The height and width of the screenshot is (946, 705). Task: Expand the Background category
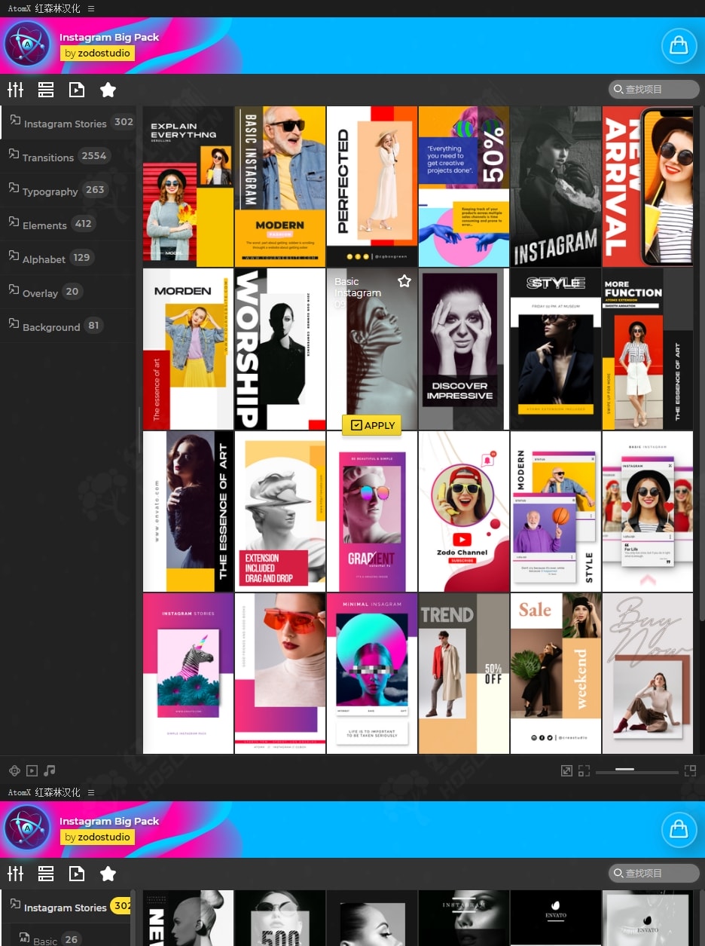click(68, 326)
